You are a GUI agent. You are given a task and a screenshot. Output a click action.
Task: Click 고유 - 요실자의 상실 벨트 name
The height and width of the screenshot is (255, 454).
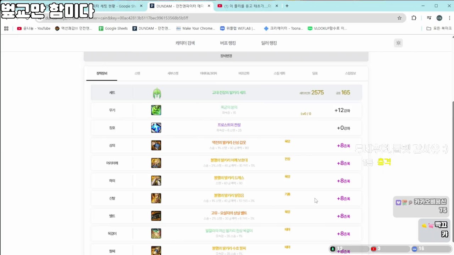(x=229, y=213)
